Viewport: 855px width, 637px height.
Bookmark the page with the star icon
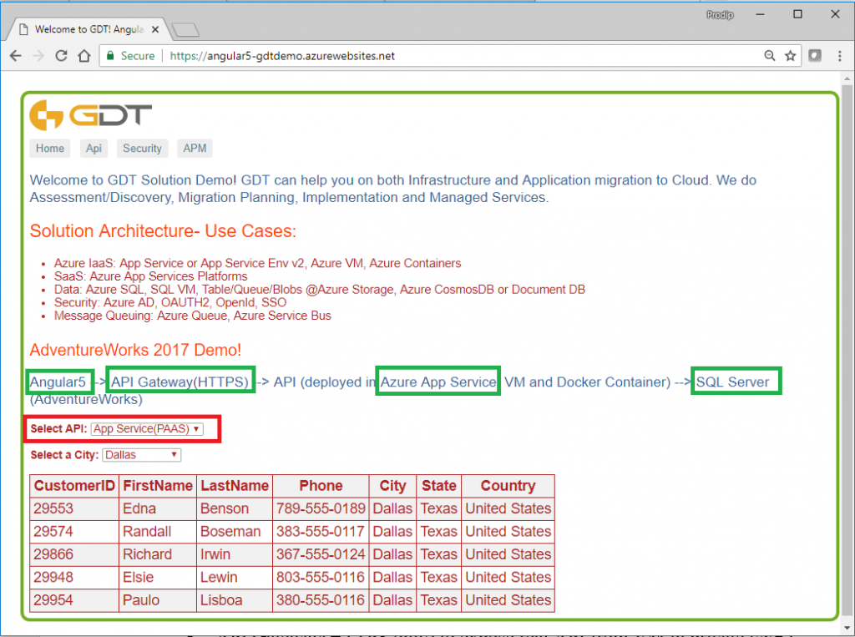(790, 55)
